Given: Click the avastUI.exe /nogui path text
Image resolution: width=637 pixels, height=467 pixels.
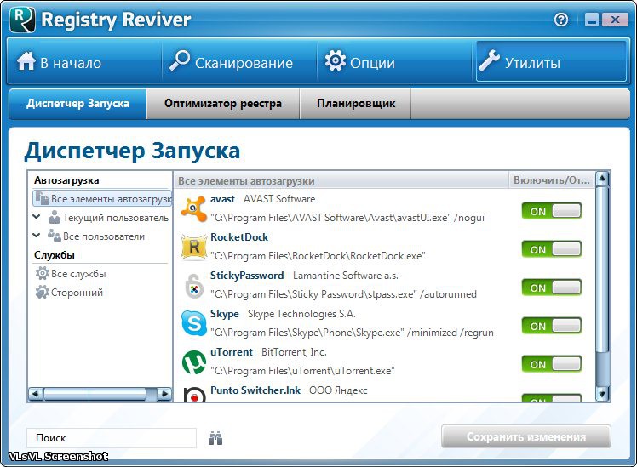Looking at the screenshot, I should 347,218.
